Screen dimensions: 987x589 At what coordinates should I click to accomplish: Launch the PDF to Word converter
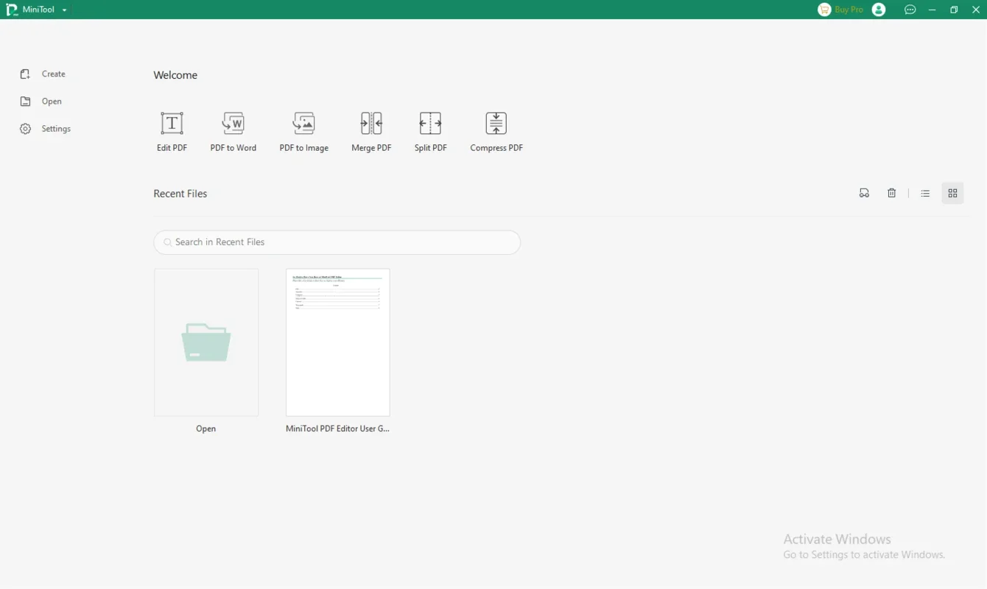coord(233,132)
